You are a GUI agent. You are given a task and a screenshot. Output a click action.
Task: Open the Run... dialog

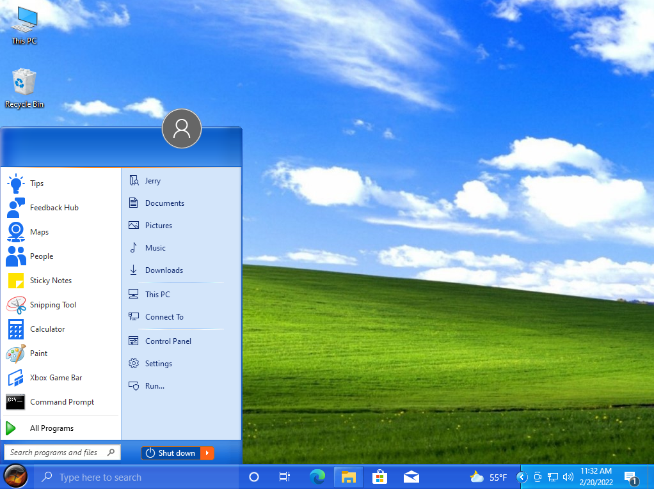pyautogui.click(x=181, y=386)
